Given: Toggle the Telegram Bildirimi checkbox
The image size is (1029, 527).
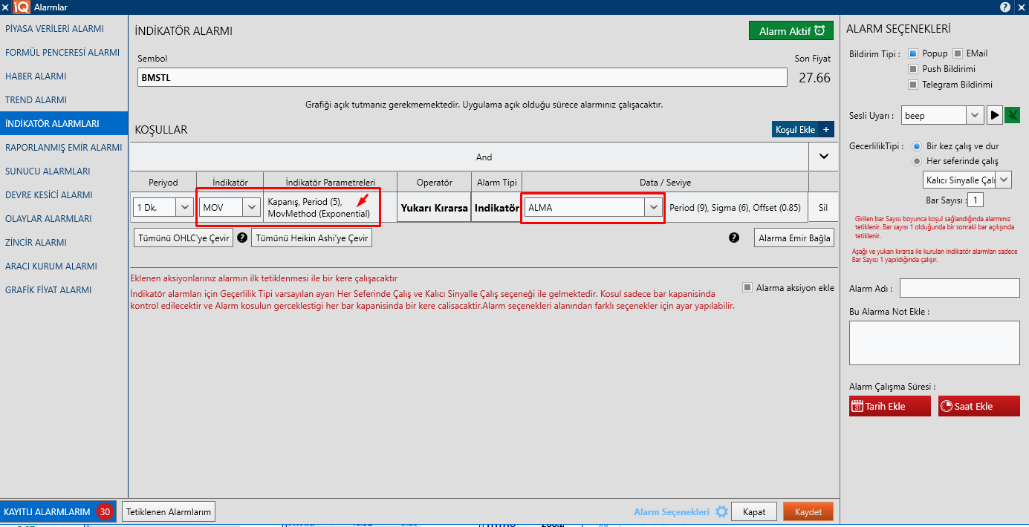Looking at the screenshot, I should pyautogui.click(x=913, y=85).
